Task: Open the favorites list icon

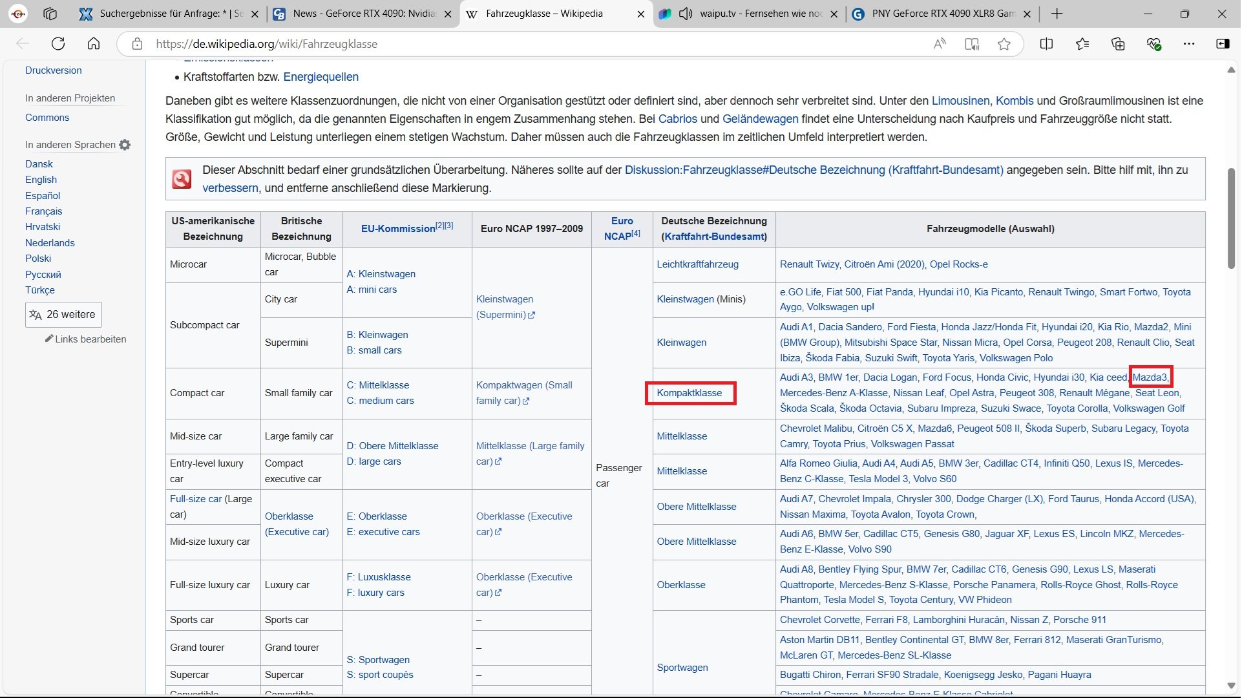Action: [x=1082, y=44]
